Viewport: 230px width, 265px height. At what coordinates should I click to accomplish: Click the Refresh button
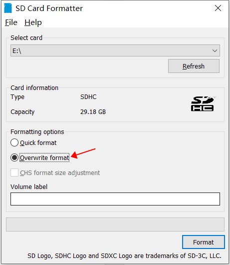pyautogui.click(x=194, y=66)
